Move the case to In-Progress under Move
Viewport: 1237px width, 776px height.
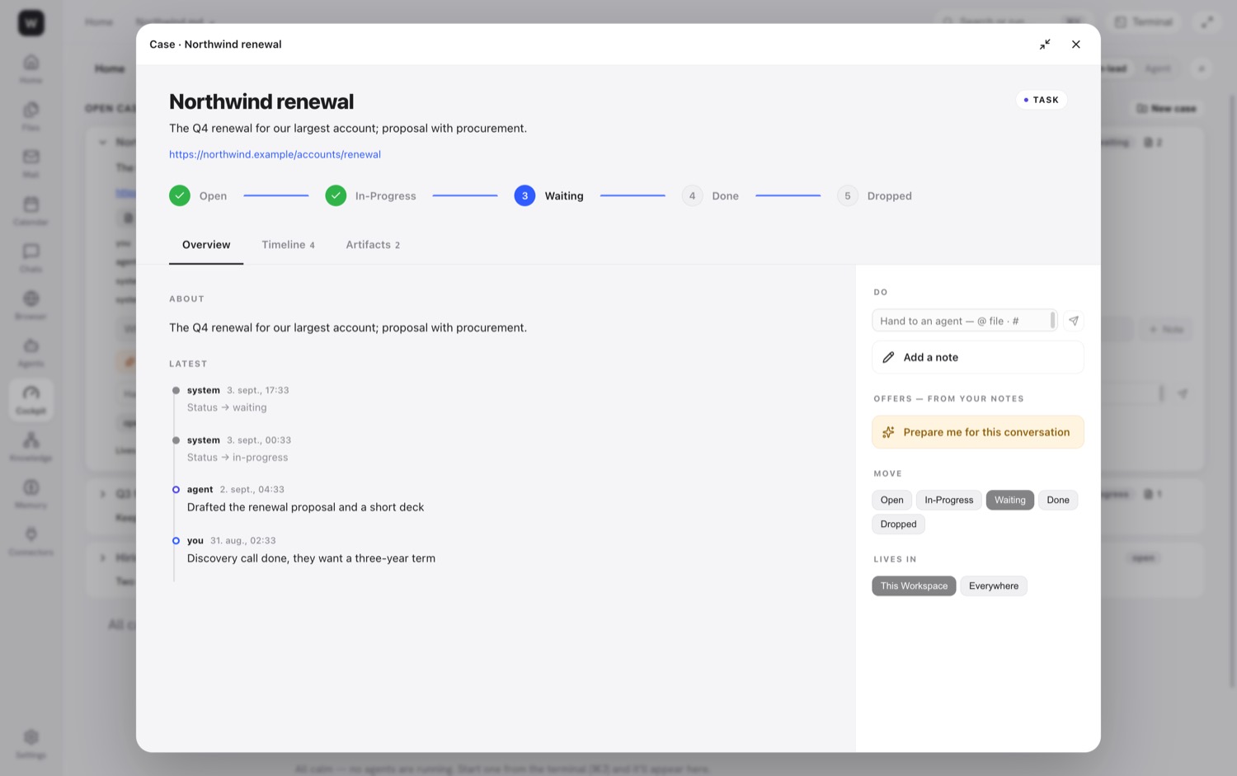tap(948, 500)
